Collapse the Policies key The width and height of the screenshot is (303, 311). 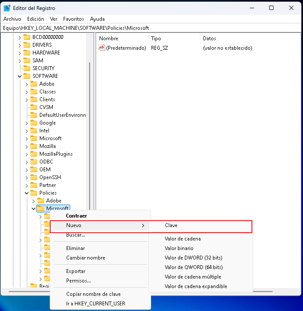coord(26,193)
